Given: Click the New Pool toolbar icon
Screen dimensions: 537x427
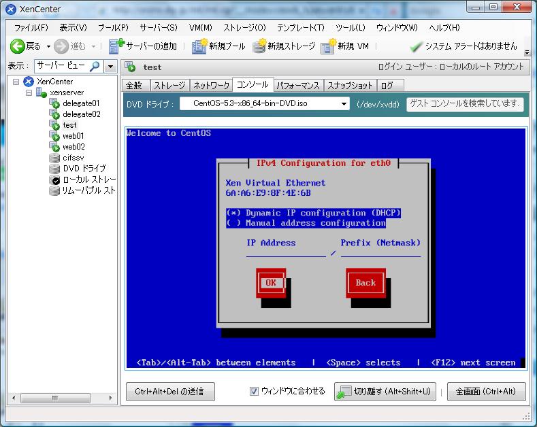Looking at the screenshot, I should click(x=199, y=46).
